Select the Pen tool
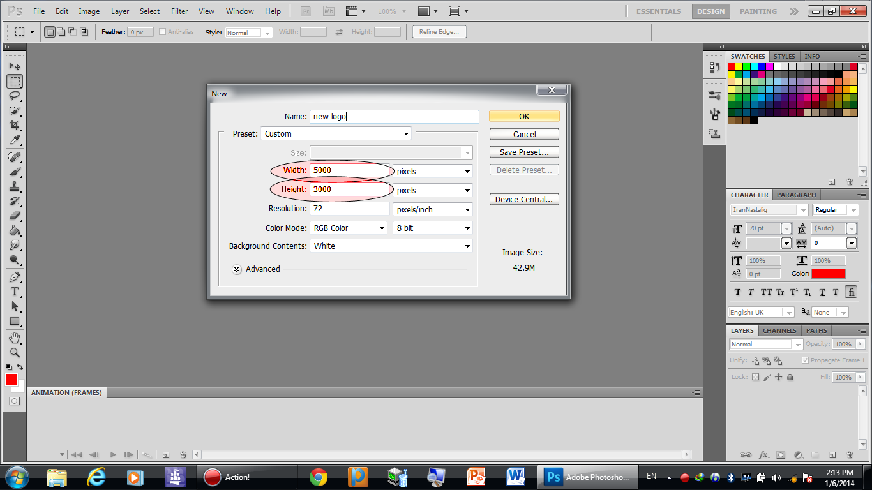The width and height of the screenshot is (872, 490). [x=14, y=277]
